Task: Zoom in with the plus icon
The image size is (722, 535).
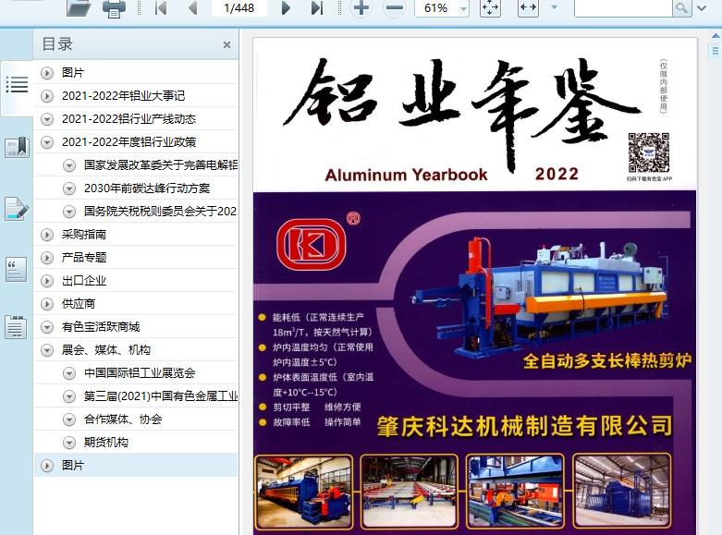Action: (361, 7)
